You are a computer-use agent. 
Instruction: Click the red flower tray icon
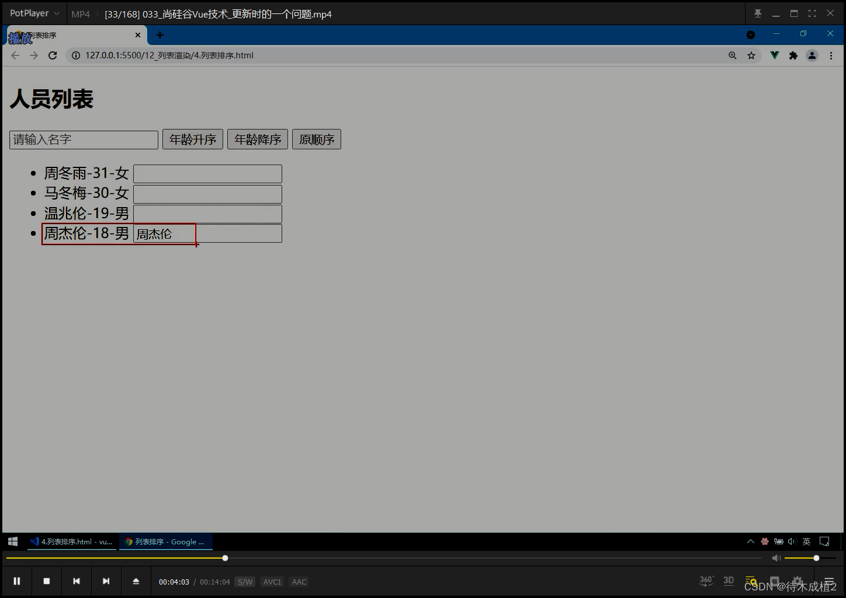(765, 541)
